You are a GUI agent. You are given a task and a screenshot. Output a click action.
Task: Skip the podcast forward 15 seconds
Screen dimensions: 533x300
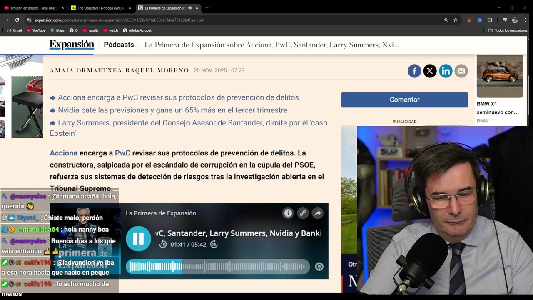(214, 245)
